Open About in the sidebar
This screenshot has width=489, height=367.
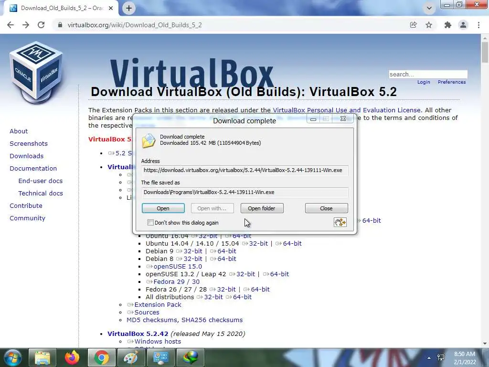pyautogui.click(x=19, y=131)
